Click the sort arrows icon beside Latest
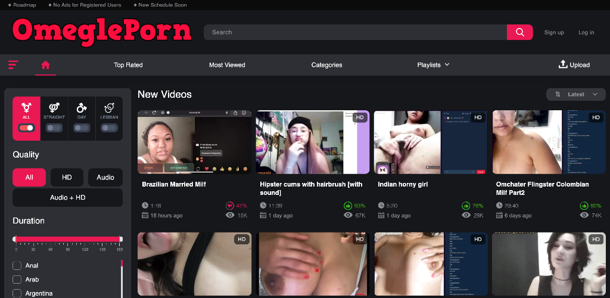 tap(558, 94)
